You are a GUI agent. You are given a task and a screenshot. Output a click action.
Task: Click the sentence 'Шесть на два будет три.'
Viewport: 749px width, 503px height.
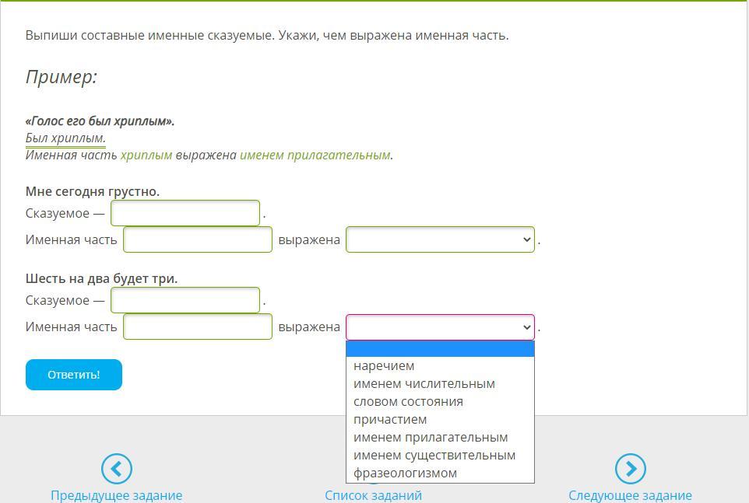coord(102,278)
